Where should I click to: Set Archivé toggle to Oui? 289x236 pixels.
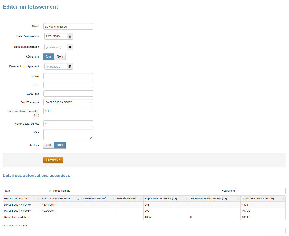(x=48, y=145)
